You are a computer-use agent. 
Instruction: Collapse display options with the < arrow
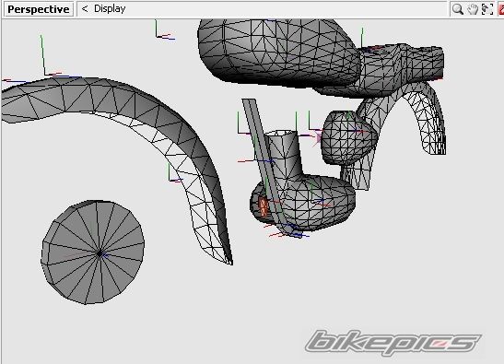(85, 8)
